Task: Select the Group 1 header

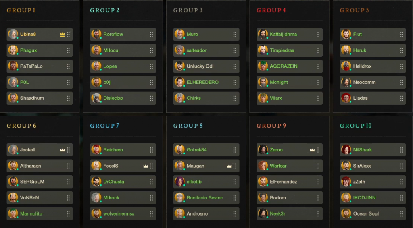Action: click(21, 10)
